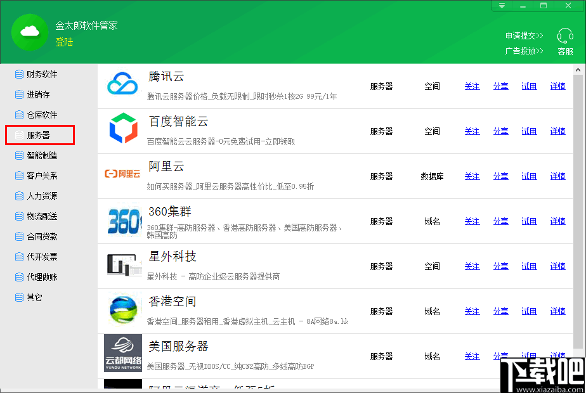
Task: Select the 客户关系 sidebar category
Action: pyautogui.click(x=42, y=176)
